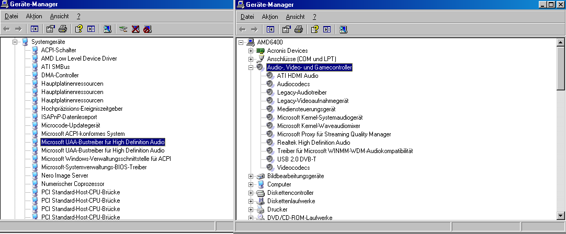Click the camera icon beside Bildbearbeitungsgeräte
Viewport: 566px width, 234px height.
[x=261, y=176]
